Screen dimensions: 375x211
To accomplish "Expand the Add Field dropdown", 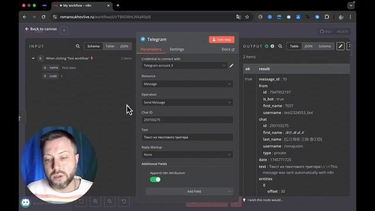I will pos(189,192).
